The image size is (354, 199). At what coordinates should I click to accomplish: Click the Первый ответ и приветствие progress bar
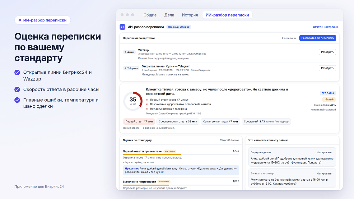tap(181, 155)
